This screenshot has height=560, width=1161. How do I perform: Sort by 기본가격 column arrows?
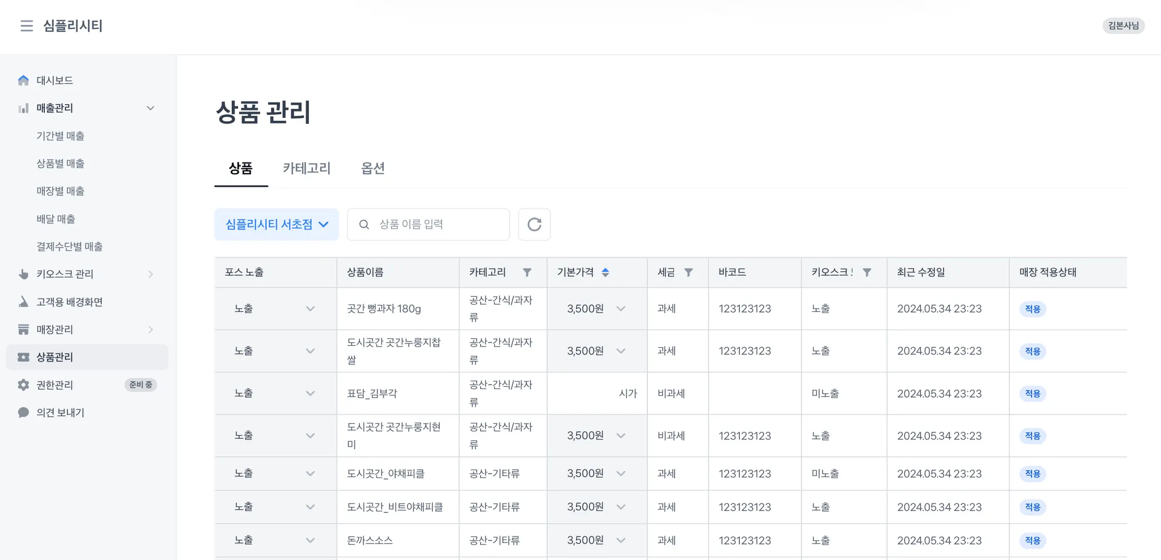tap(605, 272)
